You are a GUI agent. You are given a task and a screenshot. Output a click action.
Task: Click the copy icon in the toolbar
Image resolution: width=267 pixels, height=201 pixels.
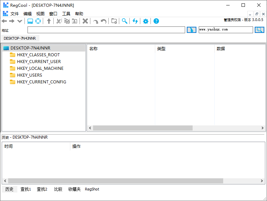click(67, 21)
